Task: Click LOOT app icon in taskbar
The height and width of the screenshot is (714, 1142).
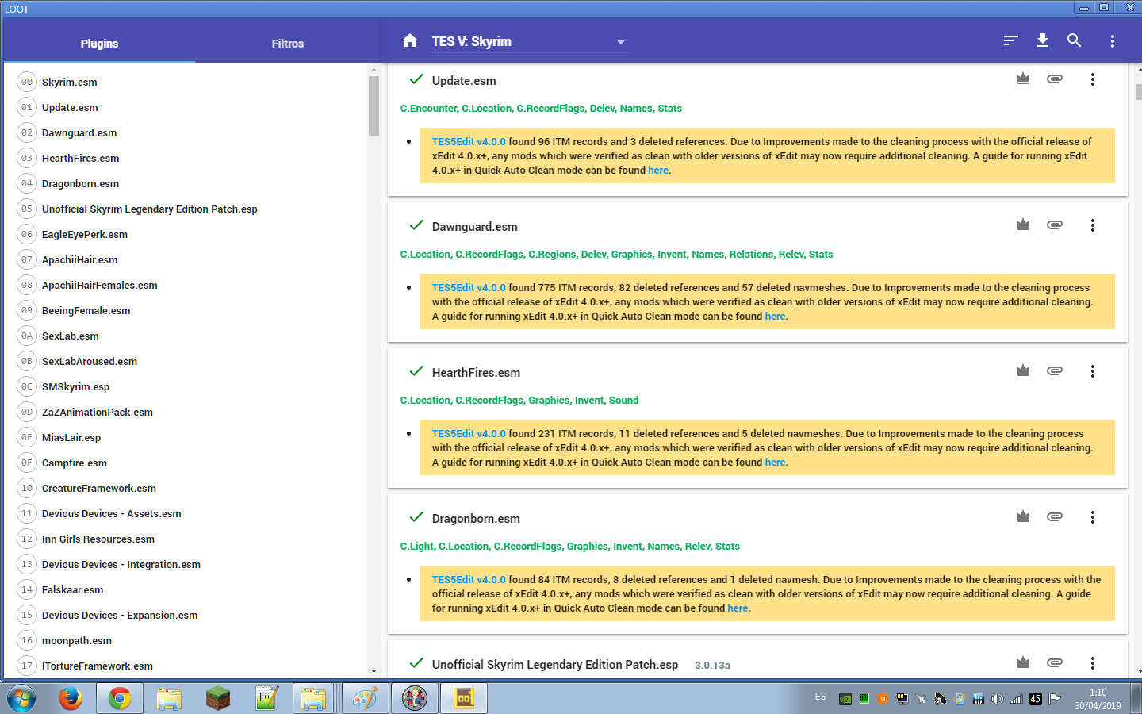Action: 464,698
